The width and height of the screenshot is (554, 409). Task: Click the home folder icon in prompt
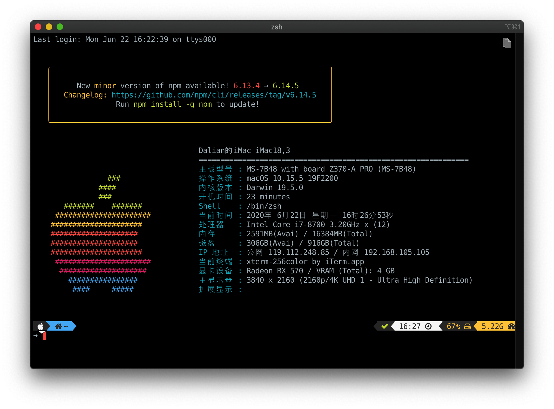pyautogui.click(x=58, y=326)
